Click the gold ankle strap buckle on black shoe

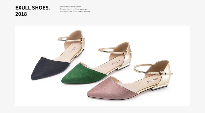click(x=82, y=40)
